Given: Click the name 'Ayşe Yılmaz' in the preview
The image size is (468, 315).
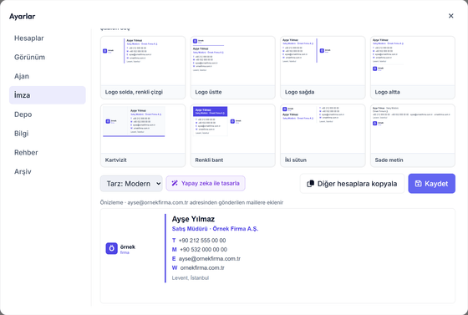Looking at the screenshot, I should pos(193,219).
